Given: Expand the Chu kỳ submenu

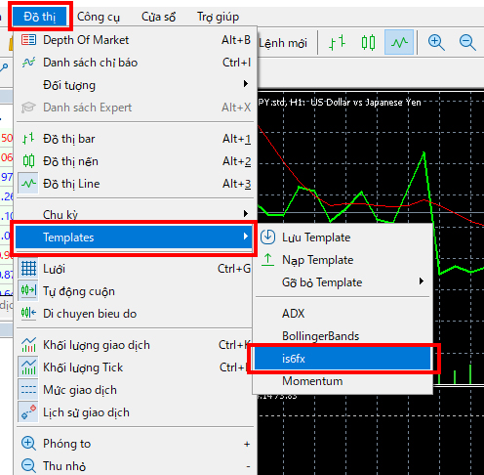Looking at the screenshot, I should [135, 214].
